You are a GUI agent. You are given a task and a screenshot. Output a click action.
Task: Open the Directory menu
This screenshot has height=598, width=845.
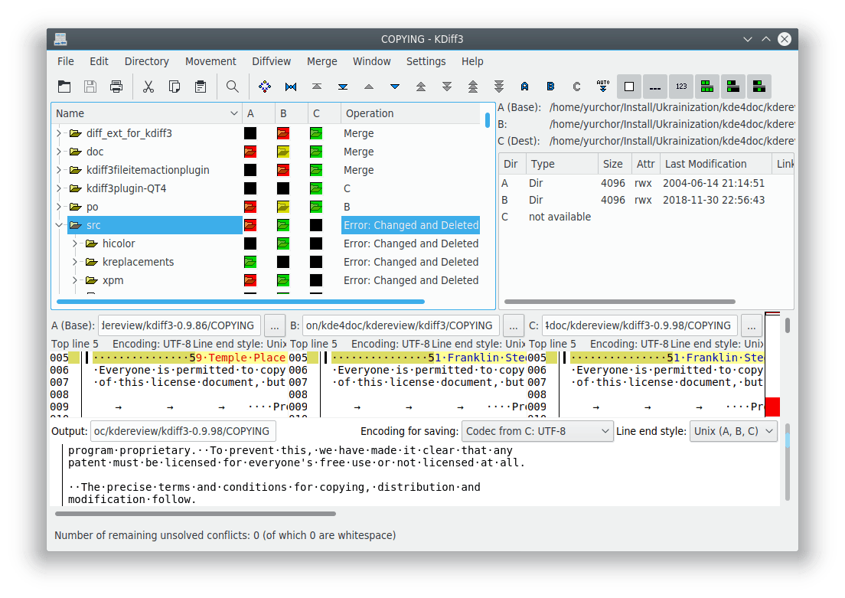click(147, 61)
